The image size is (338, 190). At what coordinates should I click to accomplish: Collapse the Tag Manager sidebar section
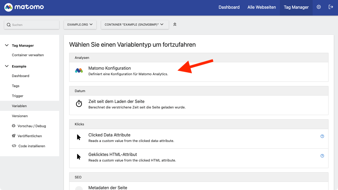pos(7,45)
